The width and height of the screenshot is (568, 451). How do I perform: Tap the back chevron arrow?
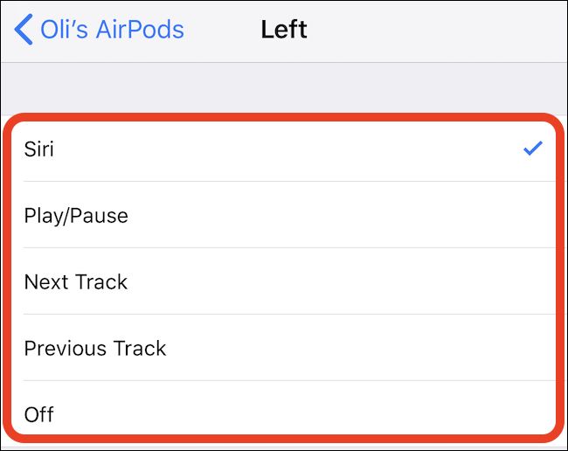(x=24, y=30)
